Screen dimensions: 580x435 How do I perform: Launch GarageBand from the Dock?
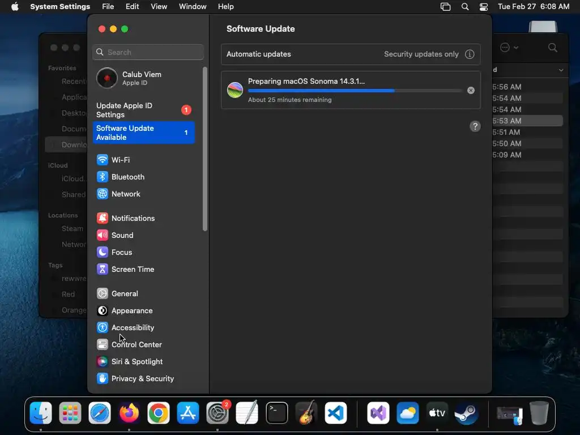(x=306, y=413)
